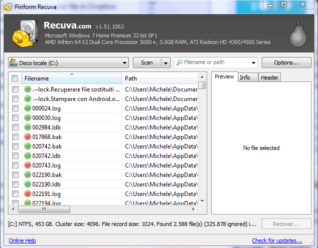Click the drive icon beside Disco locale (C:)
This screenshot has width=318, height=248.
click(x=14, y=62)
